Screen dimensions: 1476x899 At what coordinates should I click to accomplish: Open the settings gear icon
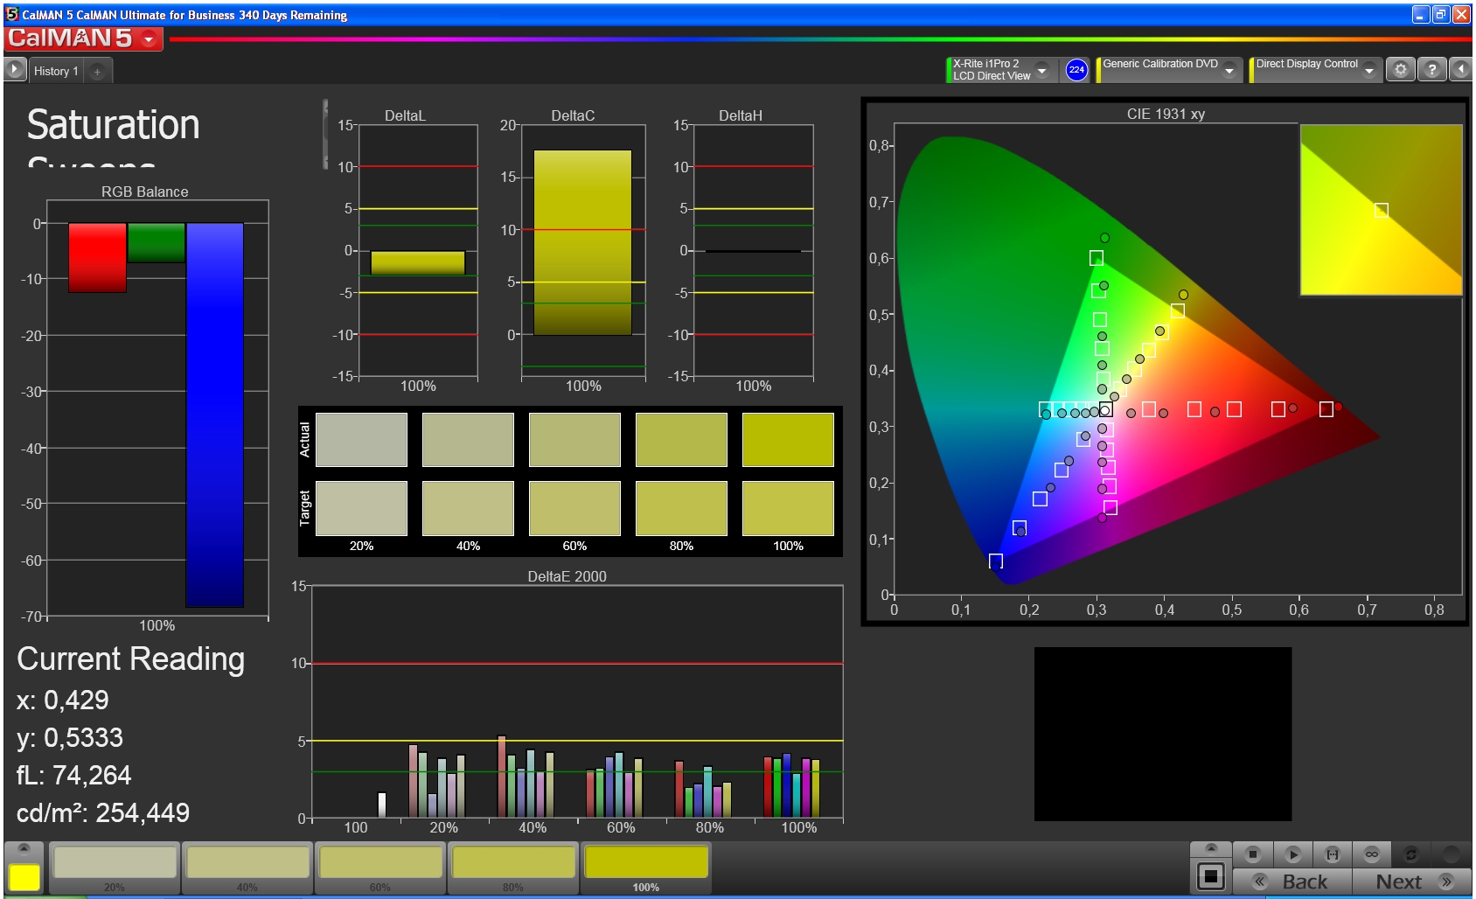point(1400,70)
